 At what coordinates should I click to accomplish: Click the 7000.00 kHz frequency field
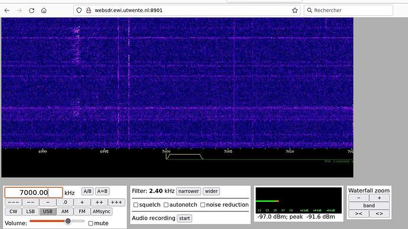tap(34, 192)
